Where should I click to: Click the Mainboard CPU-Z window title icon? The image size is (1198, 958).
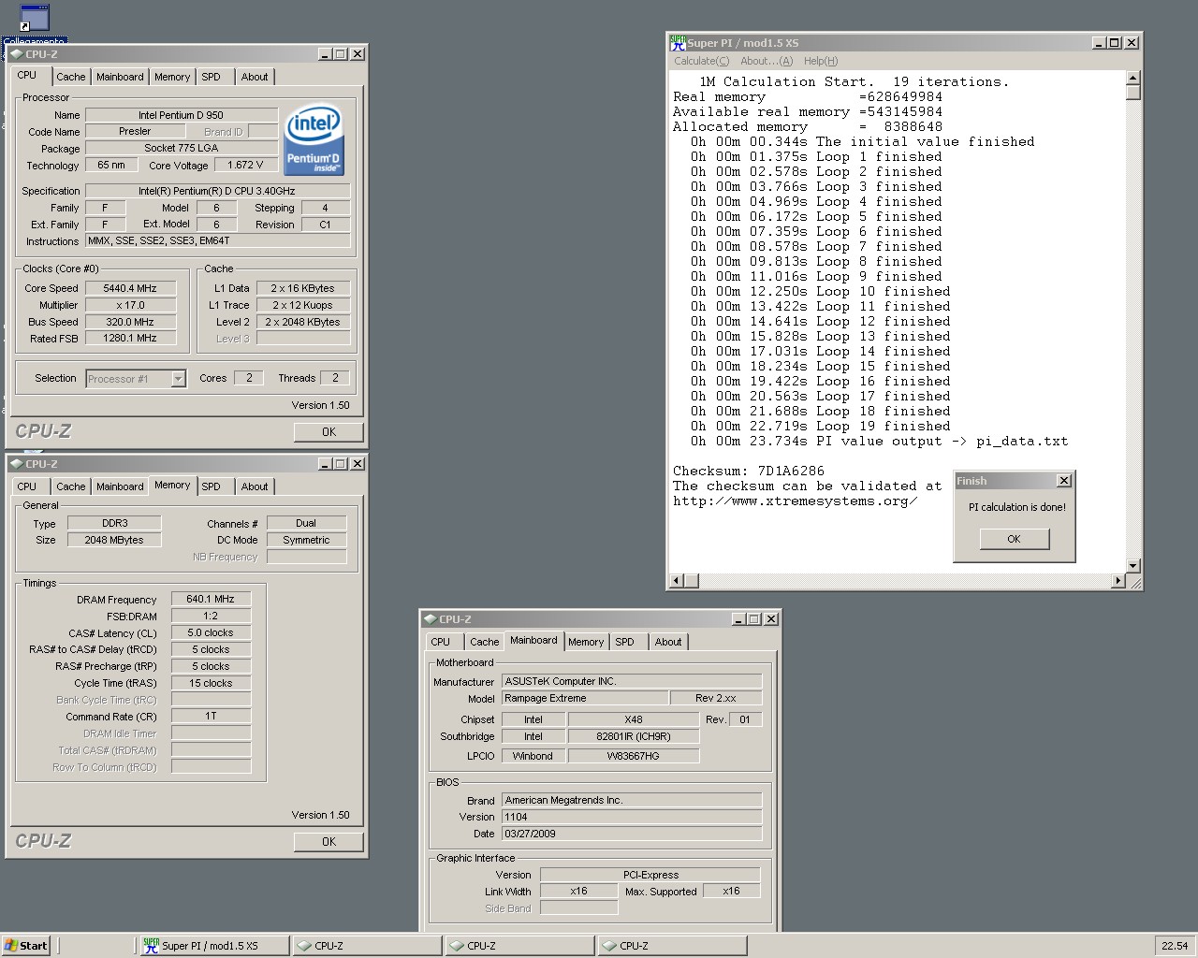(x=430, y=619)
